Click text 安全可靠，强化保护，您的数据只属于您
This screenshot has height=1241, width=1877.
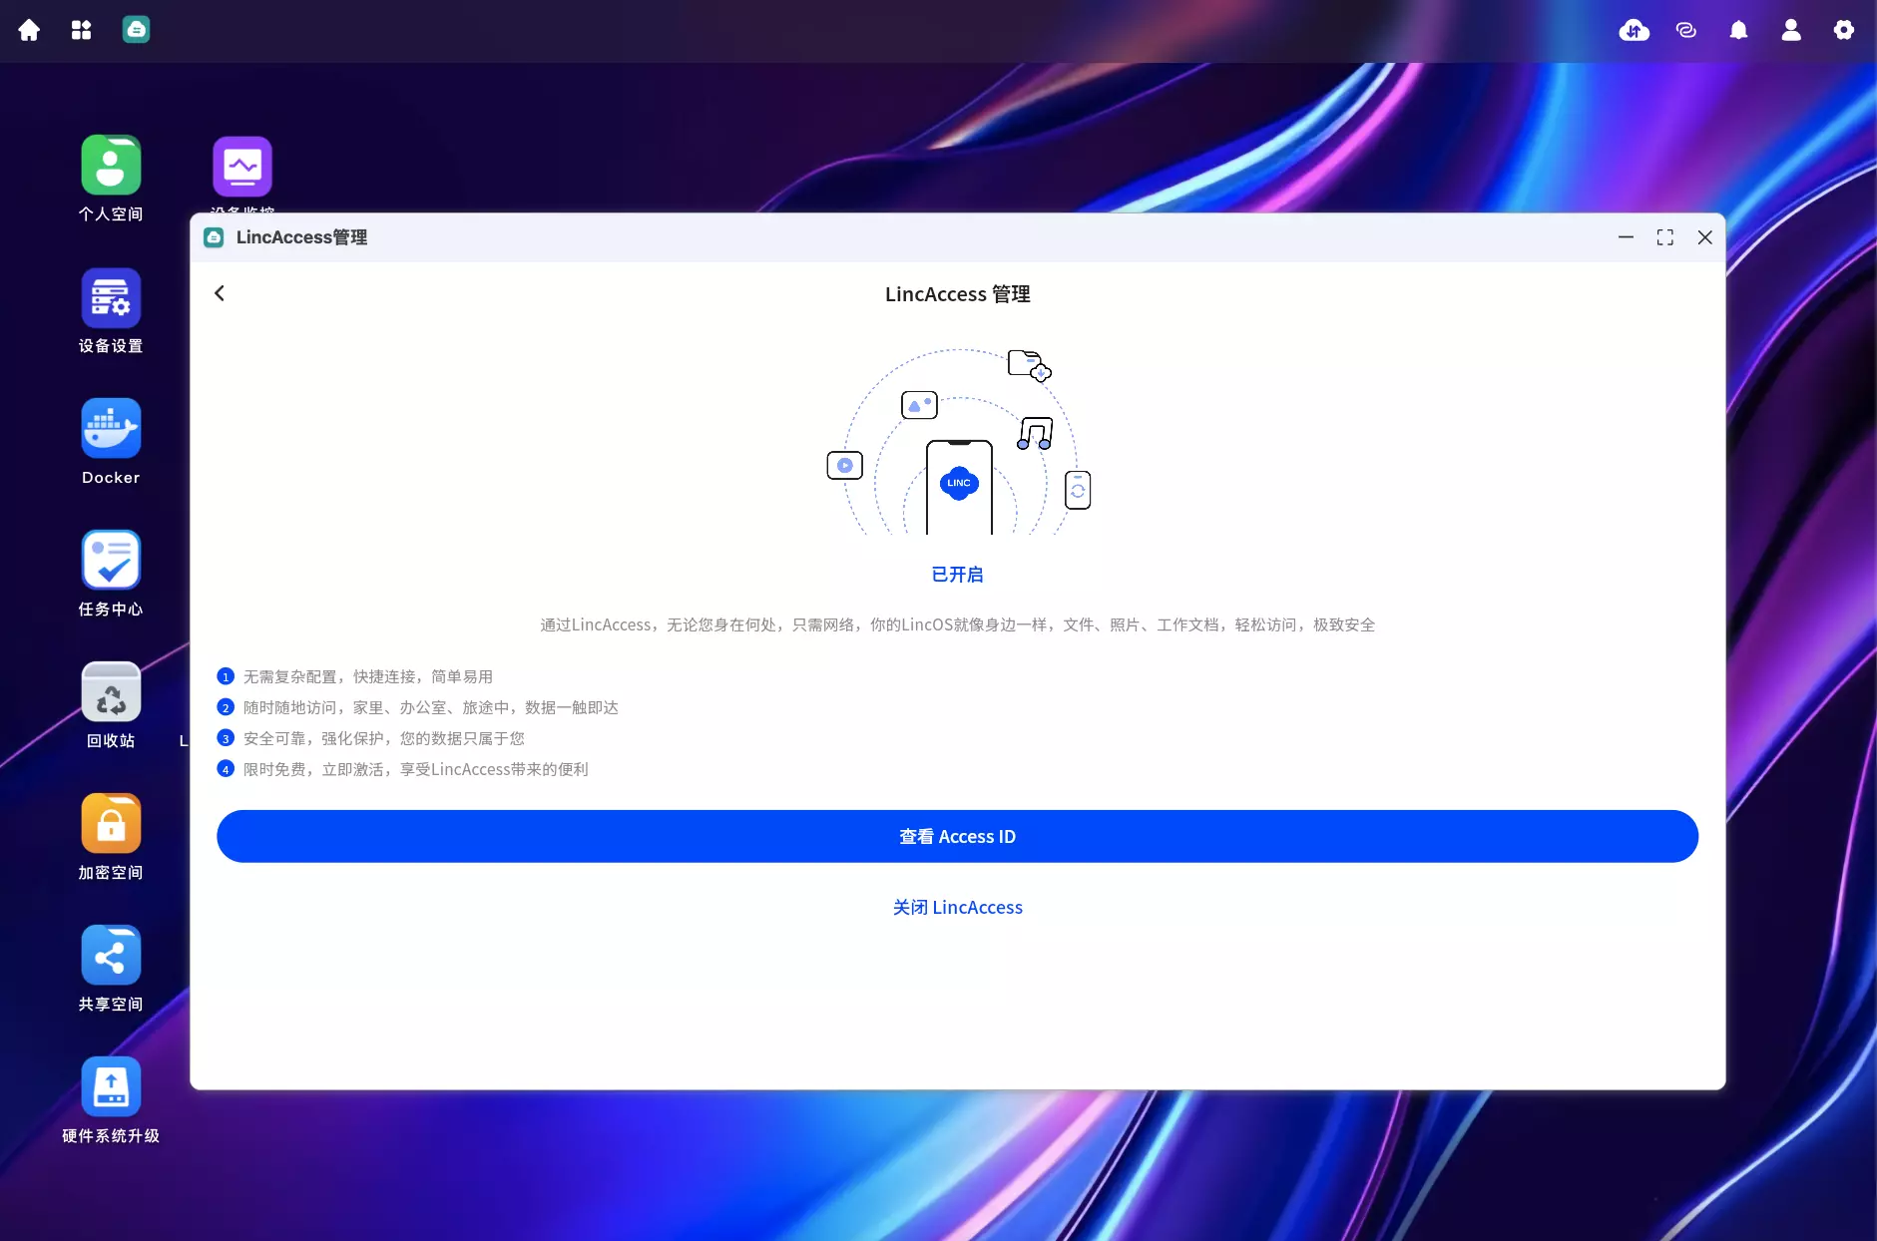384,738
